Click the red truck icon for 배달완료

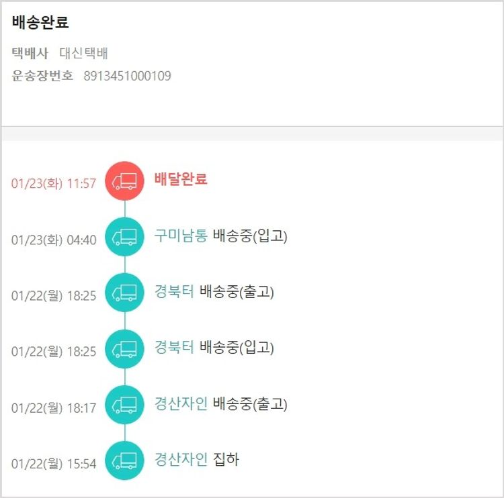(124, 181)
